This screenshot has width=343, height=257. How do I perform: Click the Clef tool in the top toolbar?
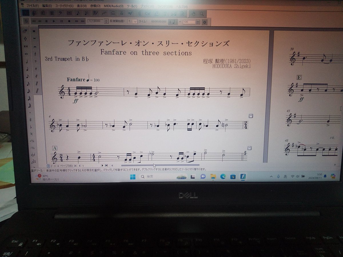[x=60, y=13]
